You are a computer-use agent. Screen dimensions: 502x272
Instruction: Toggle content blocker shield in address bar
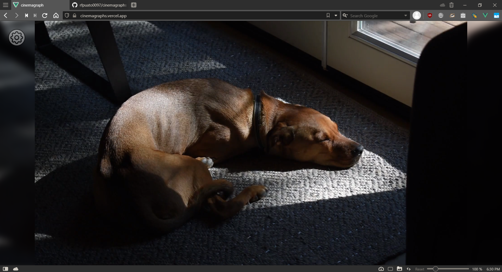coord(67,15)
